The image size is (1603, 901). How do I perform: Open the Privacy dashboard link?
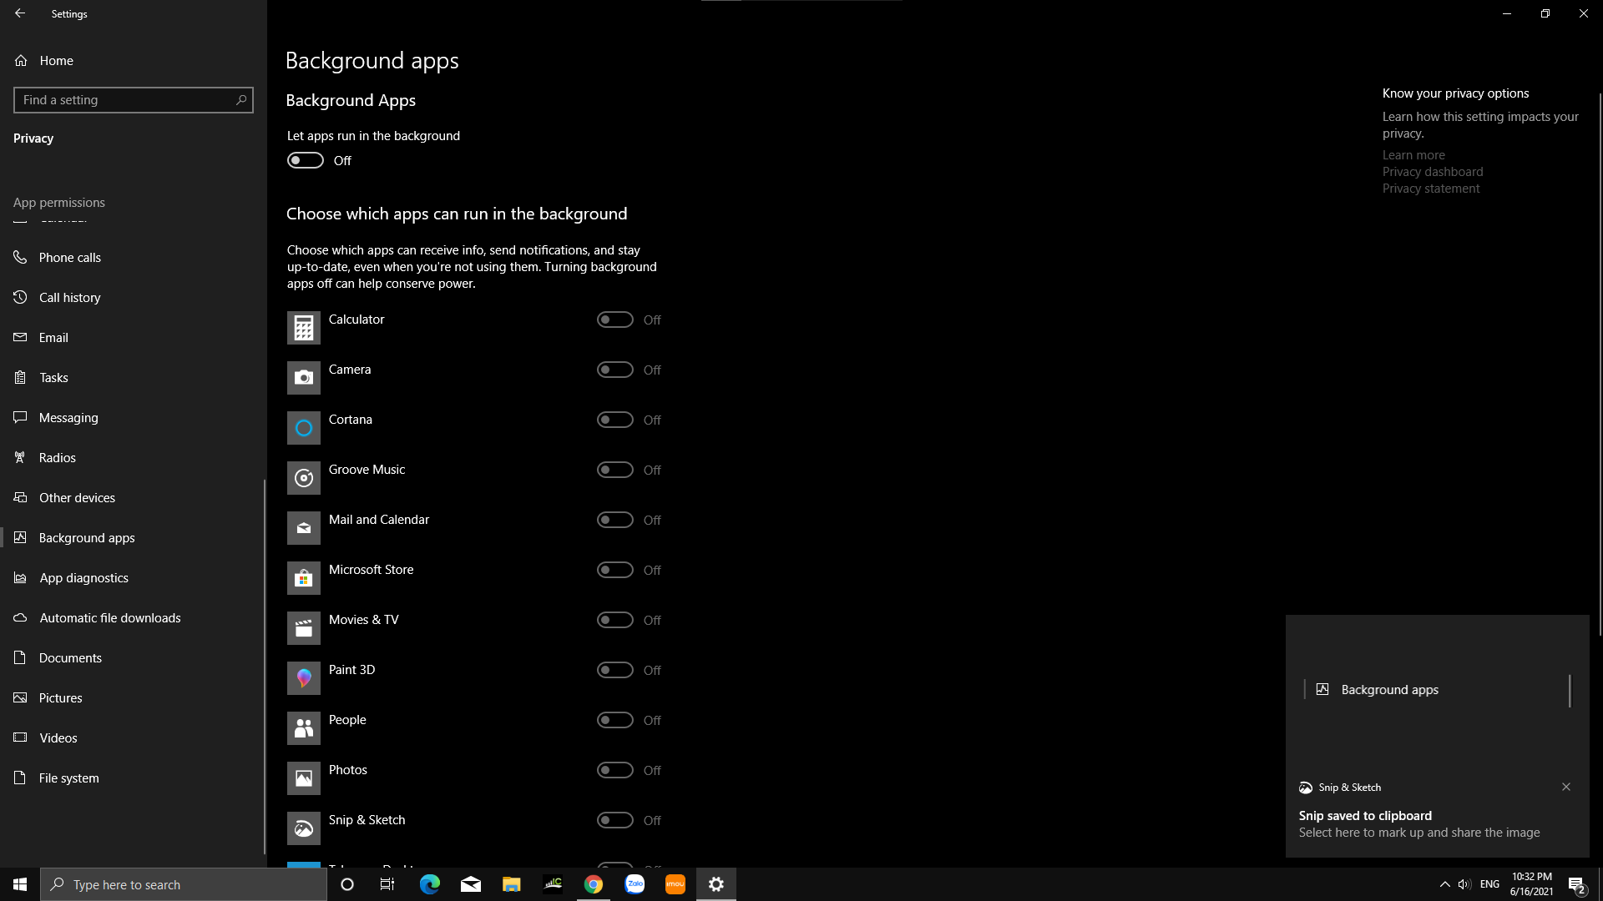point(1433,172)
